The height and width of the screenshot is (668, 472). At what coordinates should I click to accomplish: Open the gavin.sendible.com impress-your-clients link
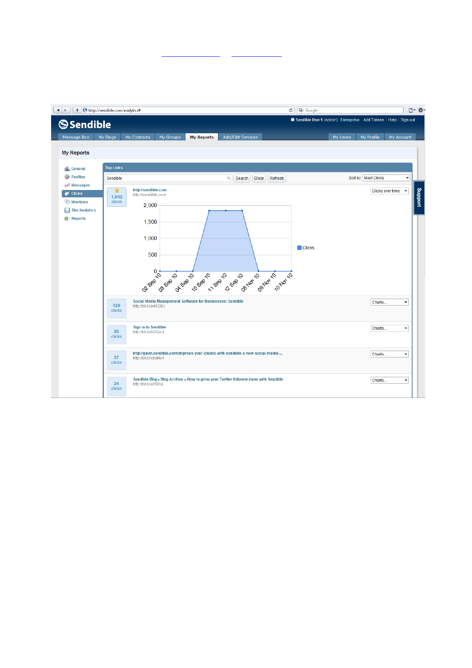click(208, 353)
